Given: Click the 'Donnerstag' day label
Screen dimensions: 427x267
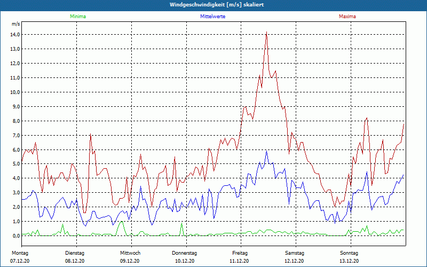Looking at the screenshot, I should click(184, 253).
